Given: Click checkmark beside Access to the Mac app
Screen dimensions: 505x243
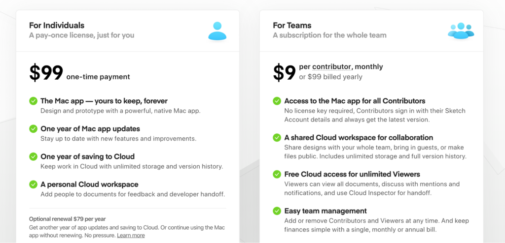Looking at the screenshot, I should pyautogui.click(x=277, y=101).
